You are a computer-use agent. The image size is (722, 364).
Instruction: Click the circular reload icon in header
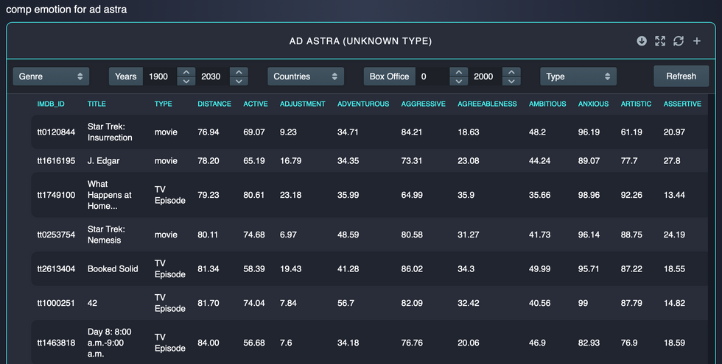(x=679, y=41)
